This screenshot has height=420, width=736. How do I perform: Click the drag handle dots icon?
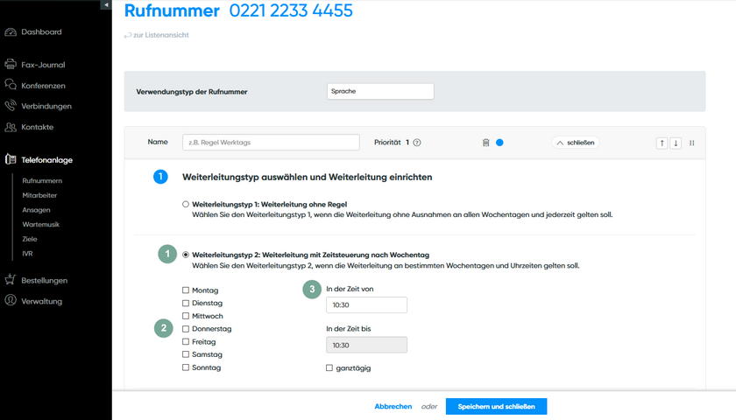692,143
